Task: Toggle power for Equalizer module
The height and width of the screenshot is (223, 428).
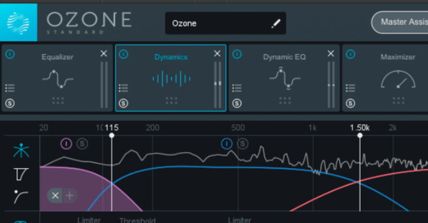Action: (10, 54)
